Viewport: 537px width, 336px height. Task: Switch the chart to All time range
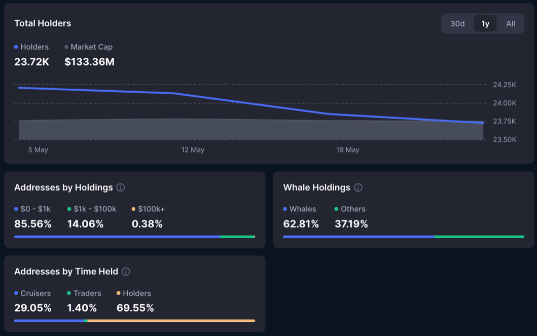tap(510, 23)
